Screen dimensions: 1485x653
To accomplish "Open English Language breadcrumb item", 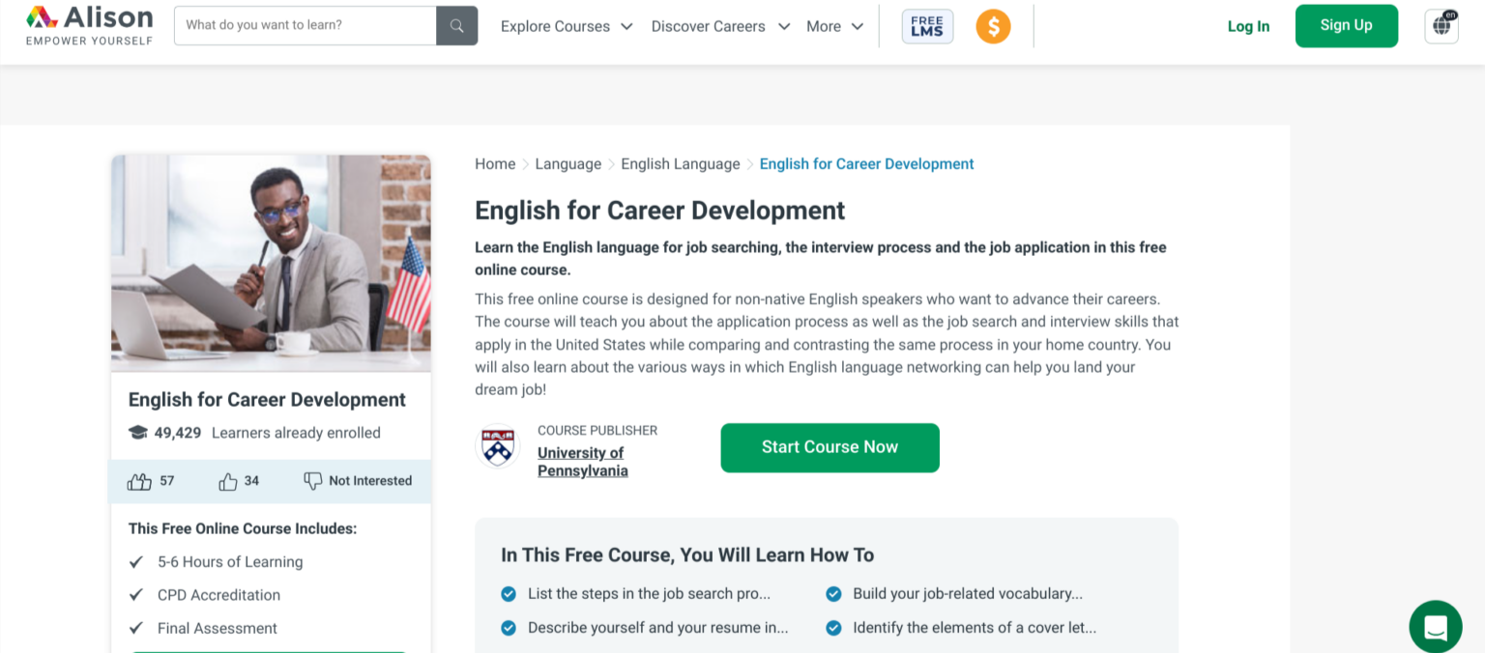I will (x=680, y=163).
